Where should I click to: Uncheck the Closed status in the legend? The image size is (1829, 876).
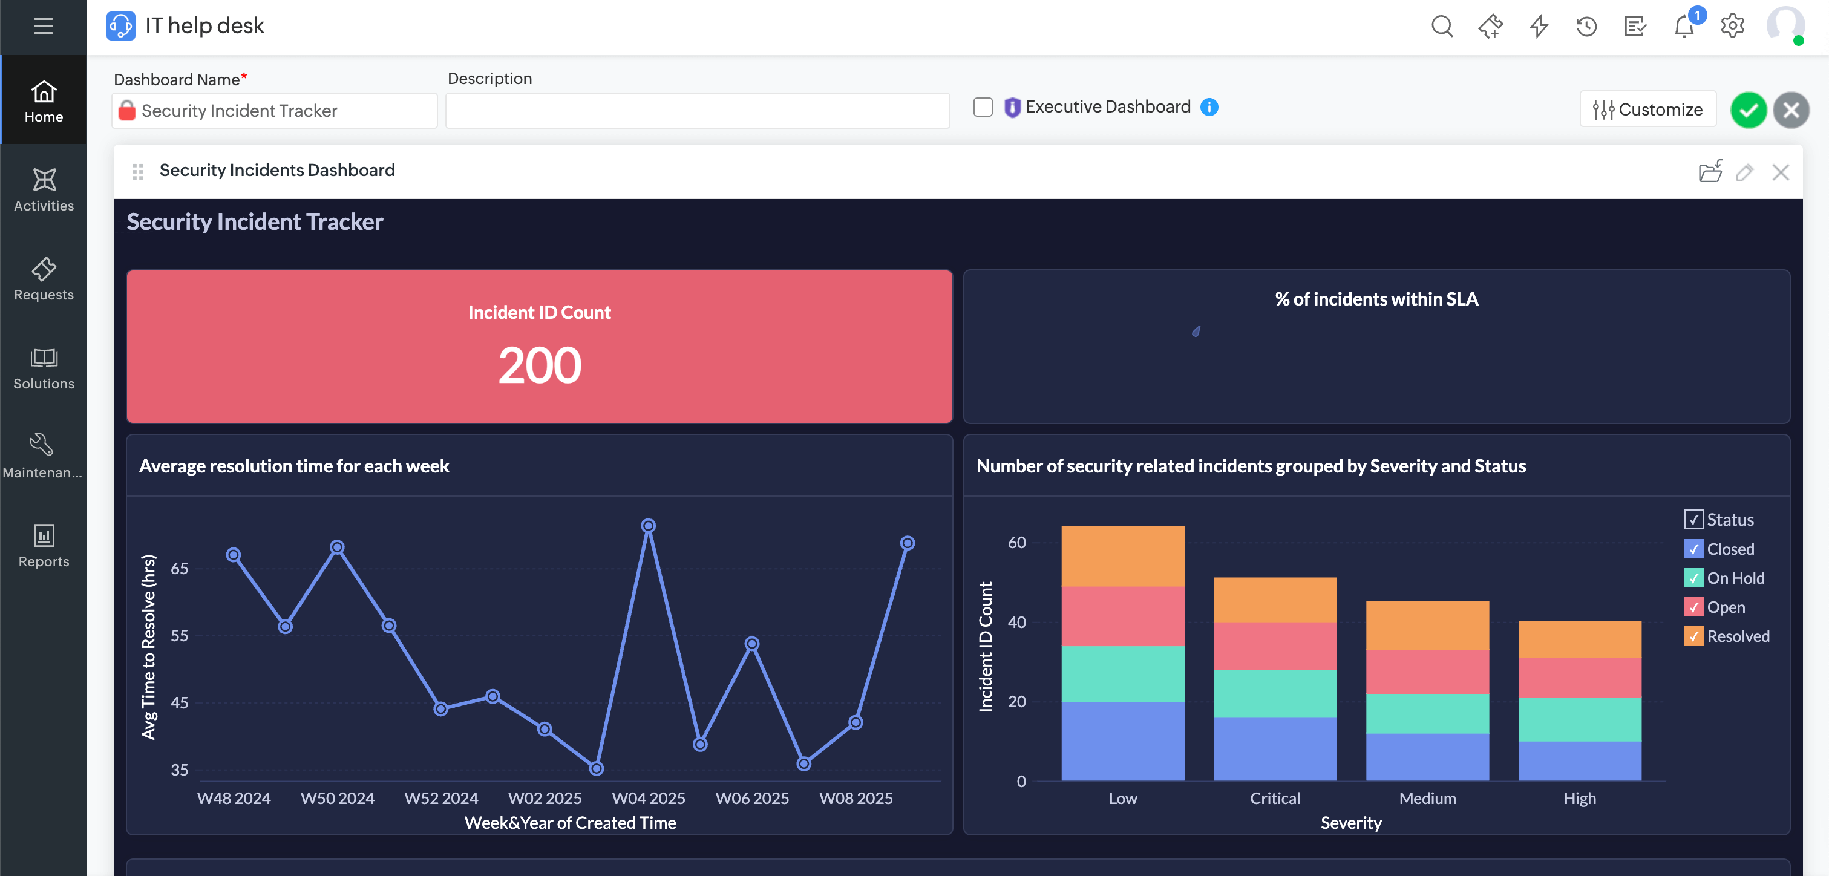pyautogui.click(x=1693, y=549)
